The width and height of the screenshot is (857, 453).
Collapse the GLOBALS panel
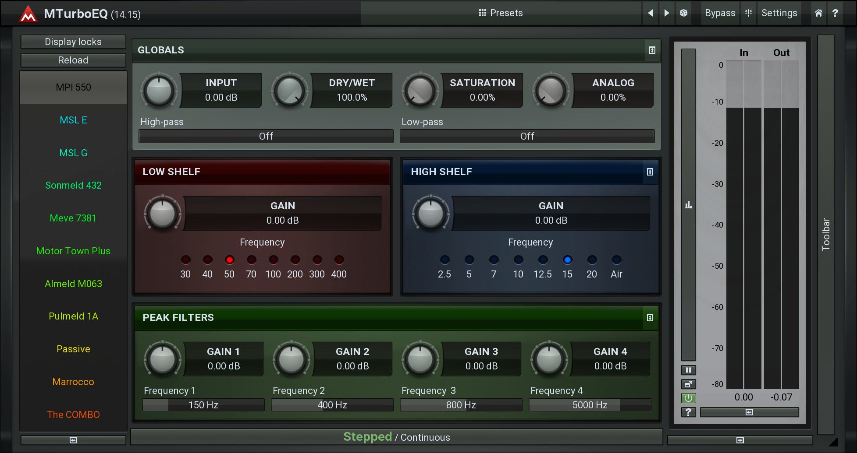(x=652, y=50)
